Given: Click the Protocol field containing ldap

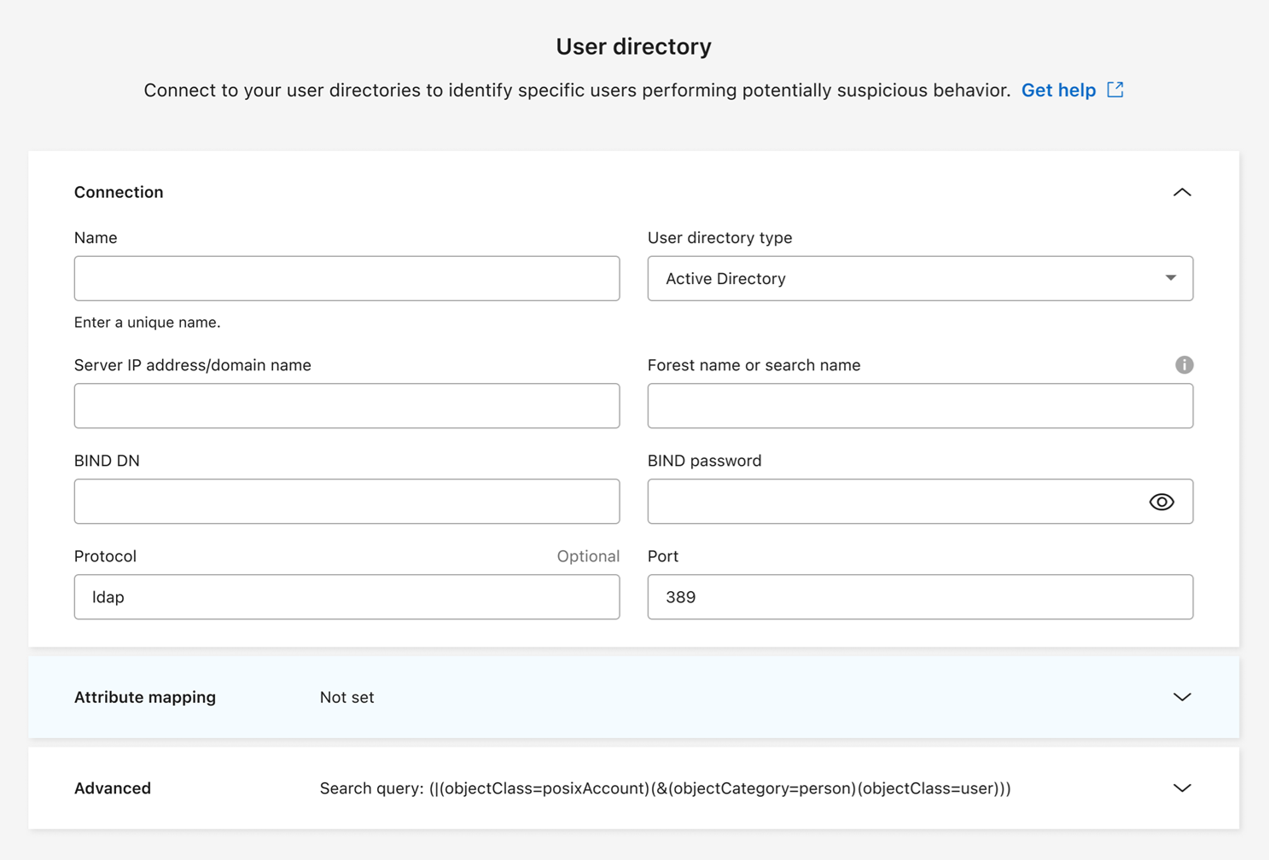Looking at the screenshot, I should (346, 597).
